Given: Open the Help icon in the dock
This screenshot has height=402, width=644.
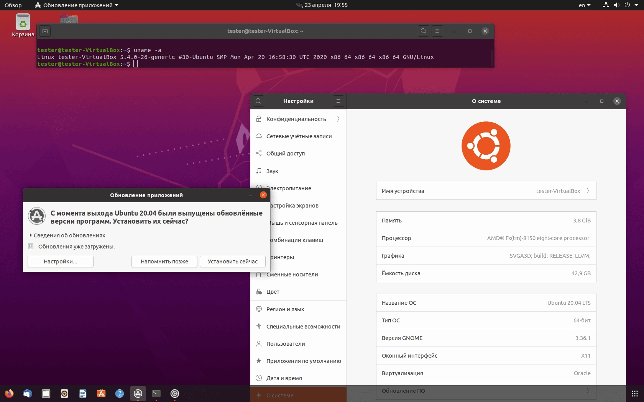Looking at the screenshot, I should click(120, 394).
